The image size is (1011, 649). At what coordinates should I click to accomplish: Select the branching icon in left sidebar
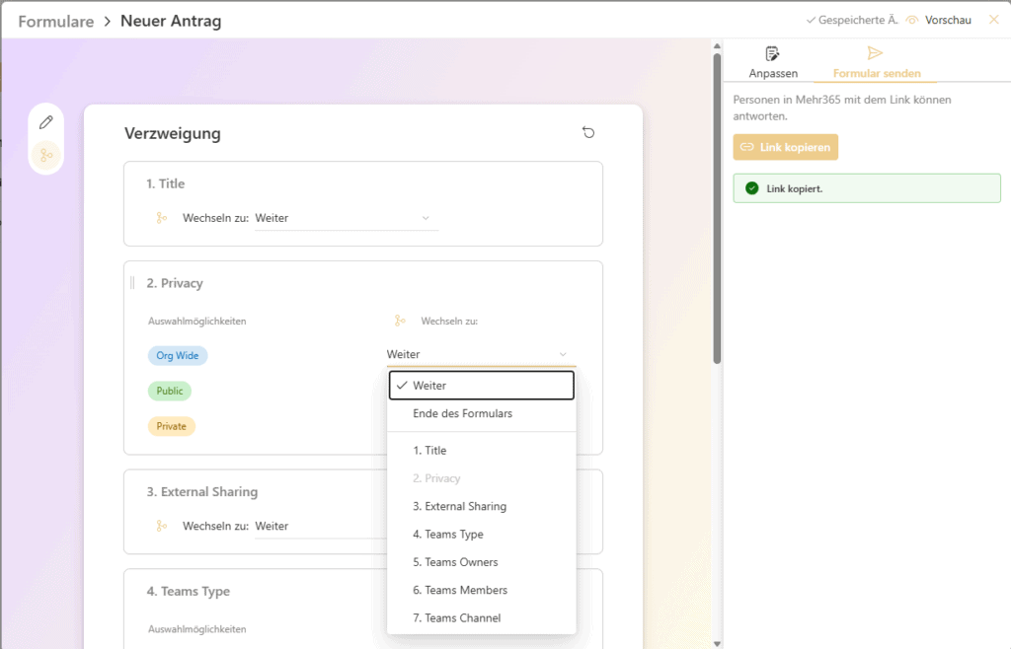tap(46, 155)
